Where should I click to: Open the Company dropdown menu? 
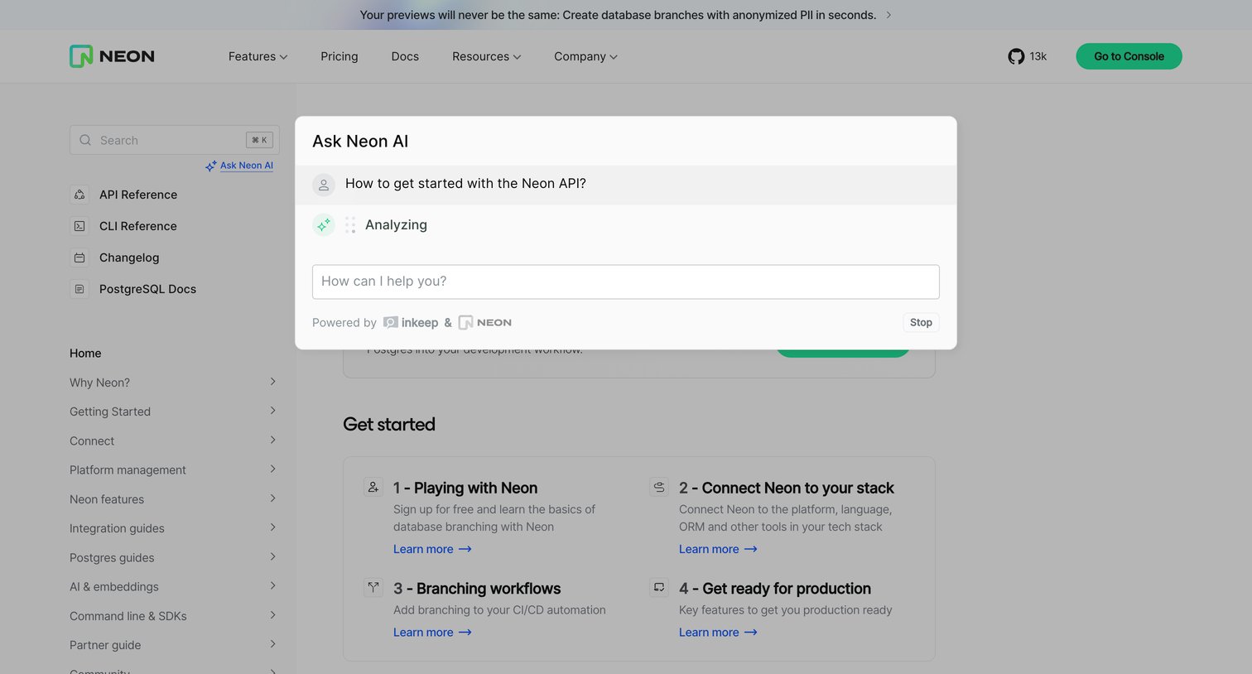point(585,56)
